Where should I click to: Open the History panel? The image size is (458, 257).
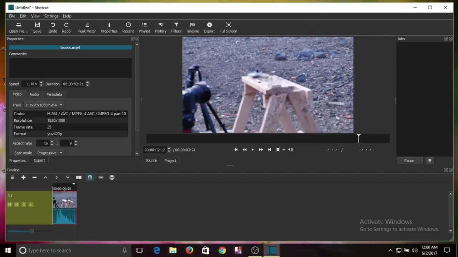(x=161, y=27)
